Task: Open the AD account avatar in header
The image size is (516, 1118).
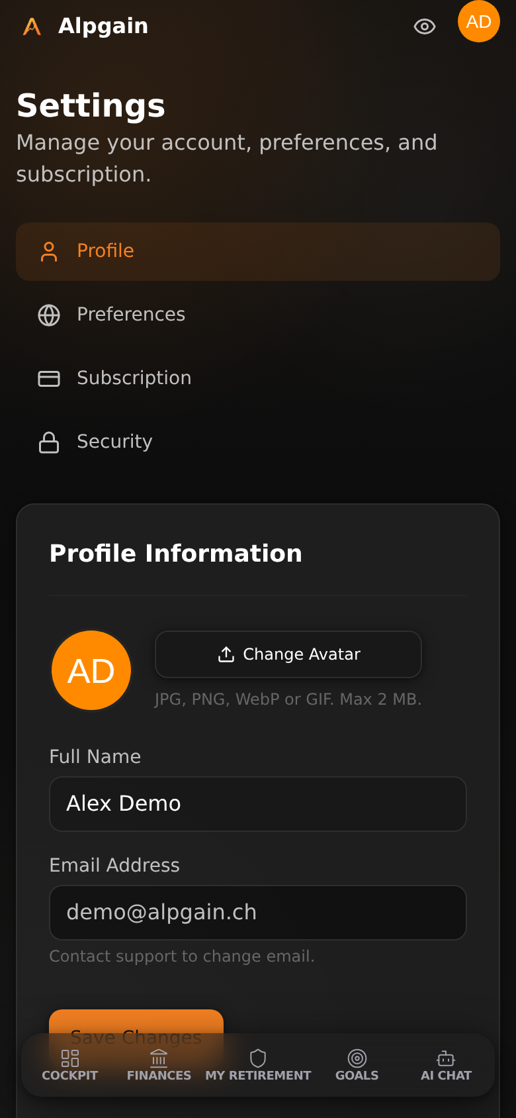Action: point(479,21)
